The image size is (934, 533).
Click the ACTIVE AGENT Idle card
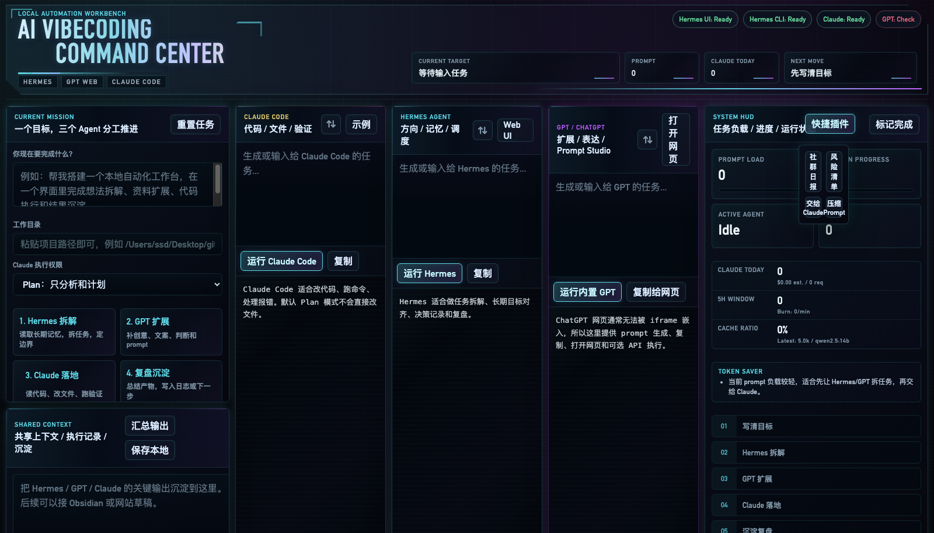point(762,226)
